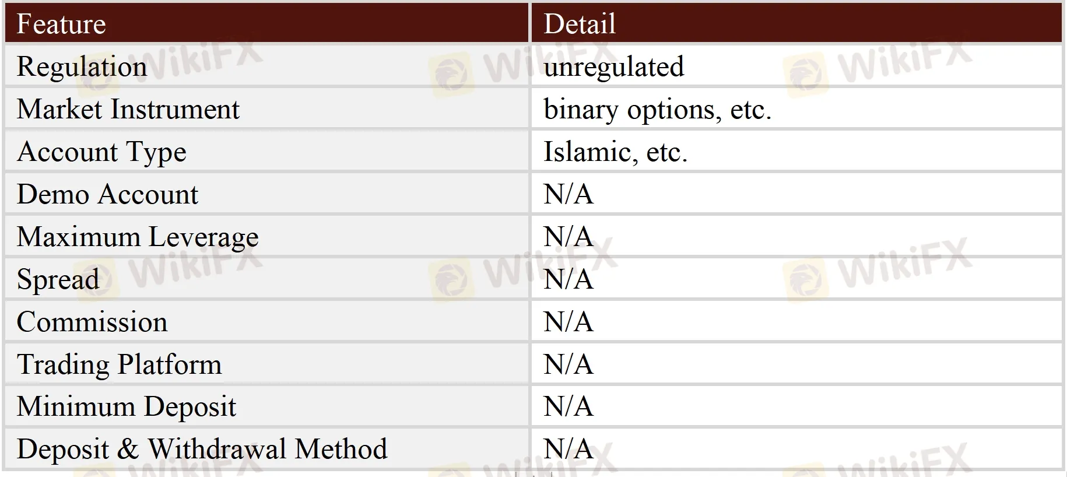The image size is (1067, 477).
Task: Click the N/A value beside Trading Platform
Action: pyautogui.click(x=568, y=364)
